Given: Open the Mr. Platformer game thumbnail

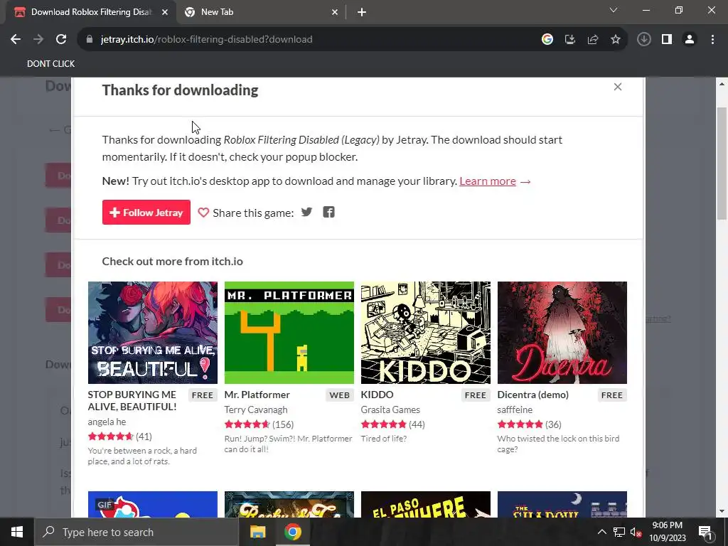Looking at the screenshot, I should coord(289,333).
